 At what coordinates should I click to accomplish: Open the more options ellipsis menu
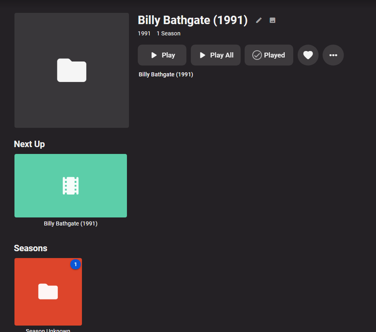click(333, 55)
